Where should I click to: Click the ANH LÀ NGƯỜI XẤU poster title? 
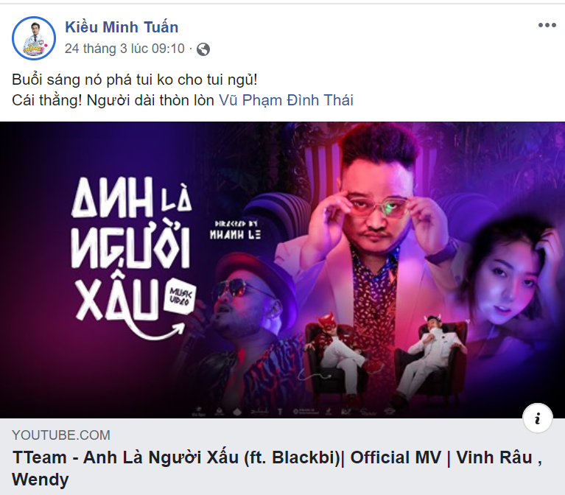pyautogui.click(x=132, y=248)
